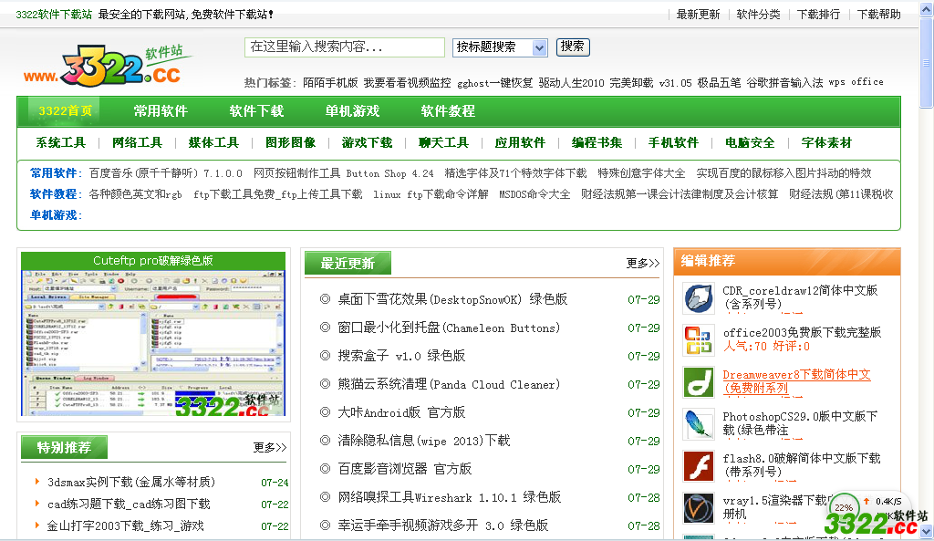Open office2003免费版下载完整版 link
The image size is (934, 541).
click(x=802, y=332)
